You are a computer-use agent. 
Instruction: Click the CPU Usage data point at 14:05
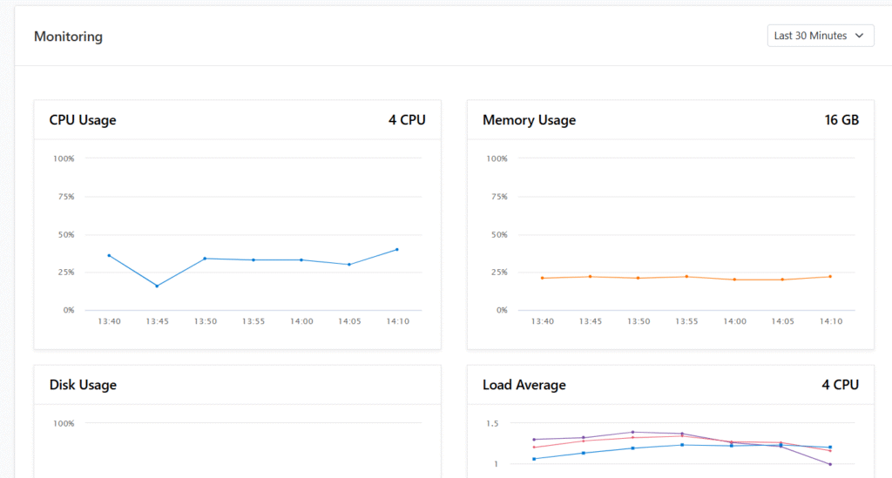point(349,265)
